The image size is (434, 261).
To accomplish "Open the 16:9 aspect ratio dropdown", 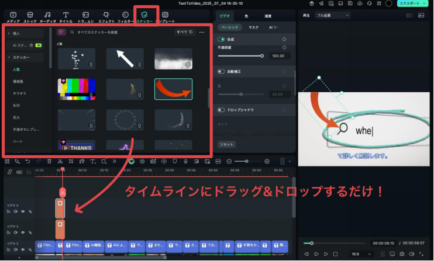I will pyautogui.click(x=361, y=254).
